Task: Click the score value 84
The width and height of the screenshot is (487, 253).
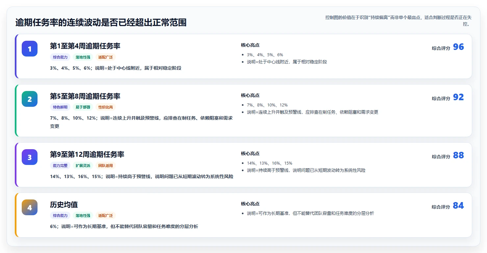Action: tap(458, 206)
